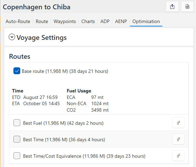Click the print PDF icon button
Viewport: 196px width, 167px height.
pos(187,7)
